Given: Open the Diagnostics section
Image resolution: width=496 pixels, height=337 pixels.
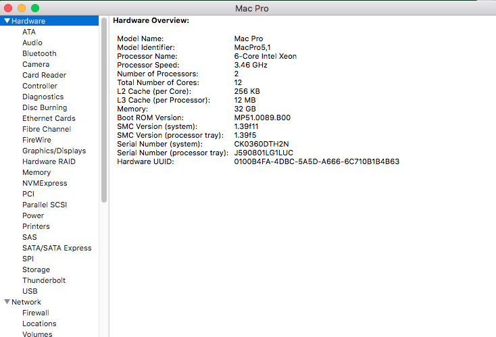Looking at the screenshot, I should point(43,97).
